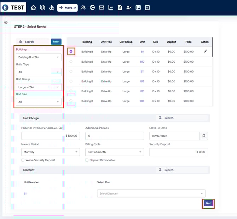
Task: Click the pencil edit icon for unit B1
Action: [206, 51]
